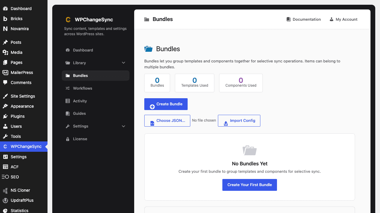Click the Workflows shuffle icon
Viewport: 380px width, 213px height.
(x=68, y=88)
